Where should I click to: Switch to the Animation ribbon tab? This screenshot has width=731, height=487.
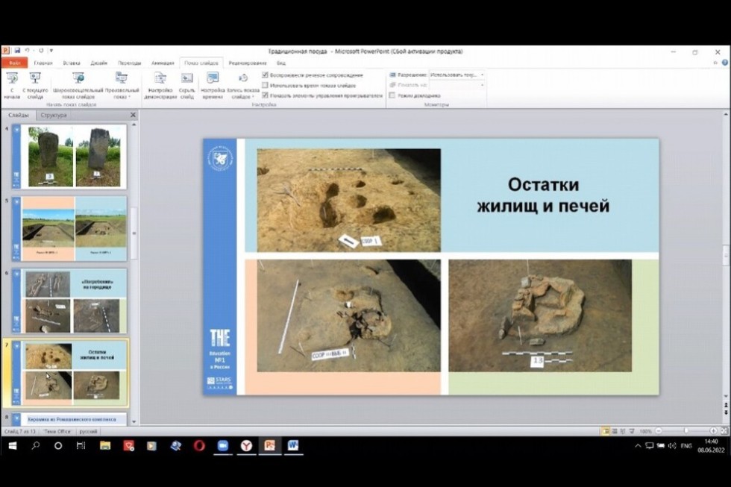[x=163, y=63]
